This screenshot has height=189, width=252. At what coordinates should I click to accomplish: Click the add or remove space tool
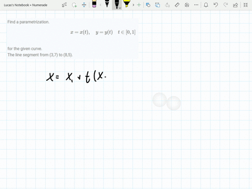84,5
